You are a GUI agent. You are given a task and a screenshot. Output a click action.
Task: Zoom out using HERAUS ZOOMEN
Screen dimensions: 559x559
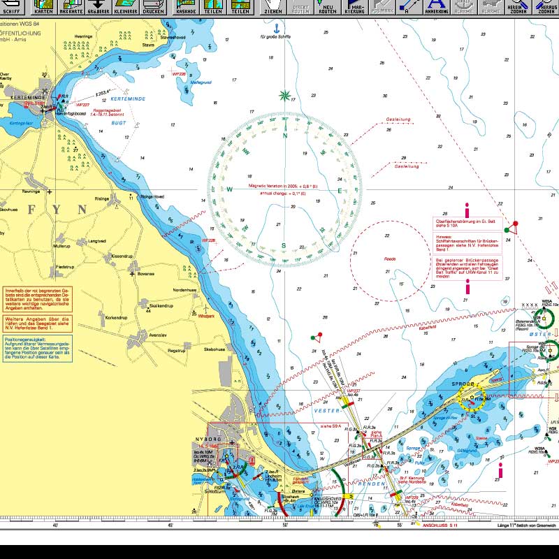coord(545,8)
